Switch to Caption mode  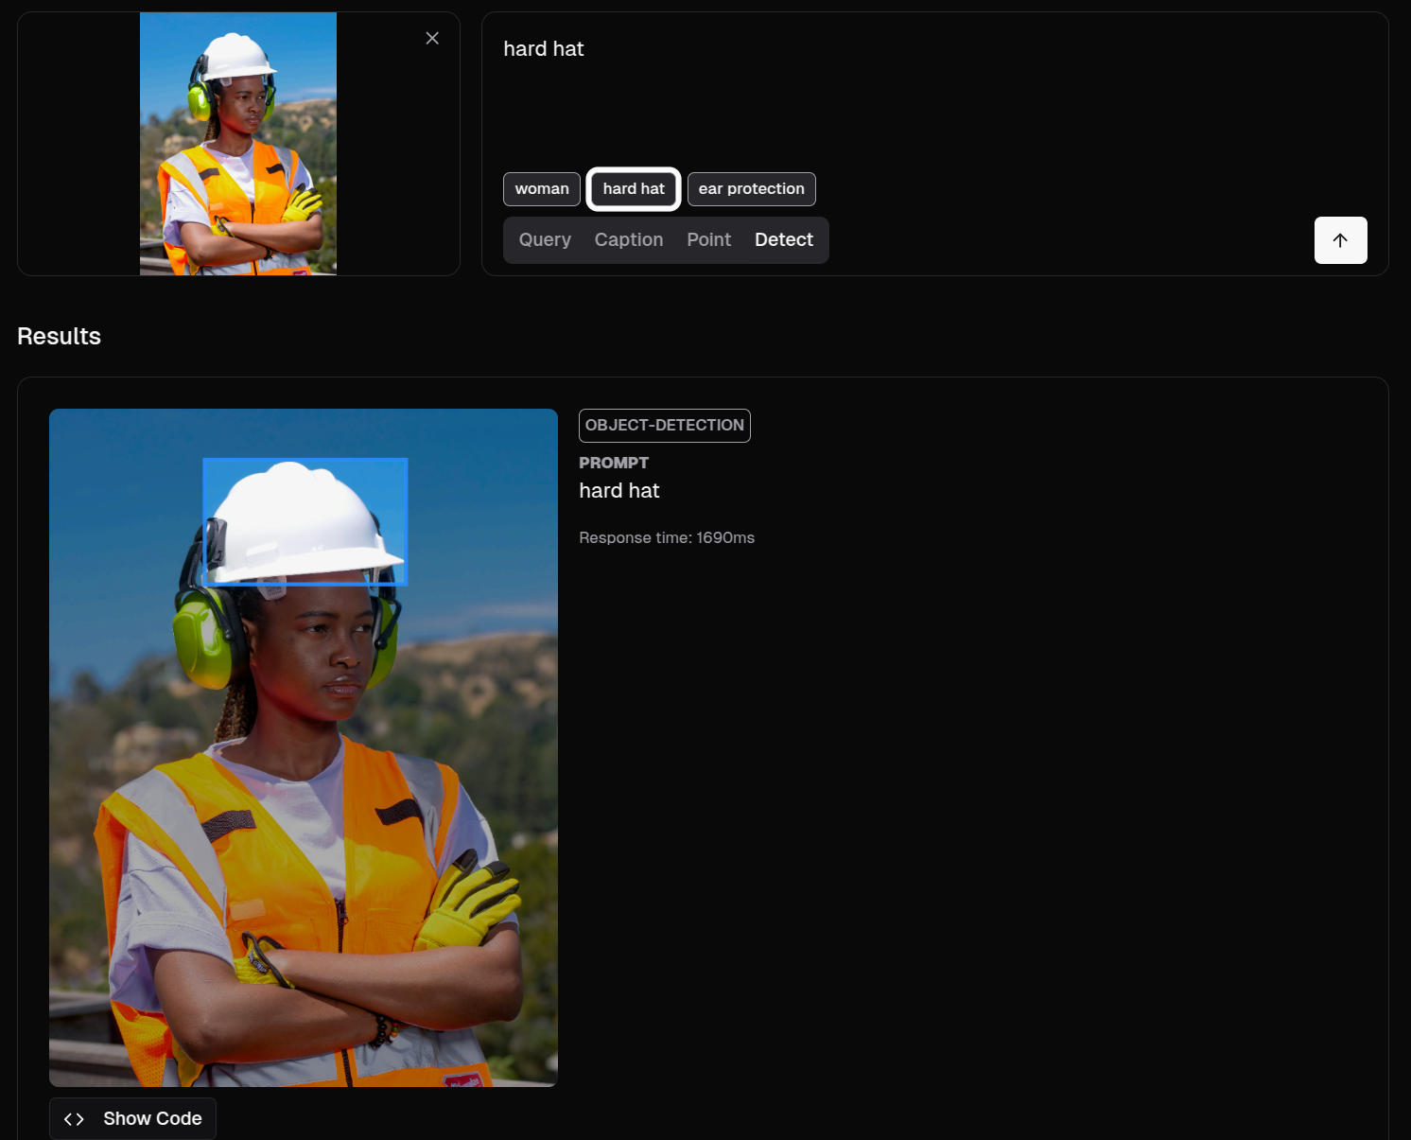(629, 240)
